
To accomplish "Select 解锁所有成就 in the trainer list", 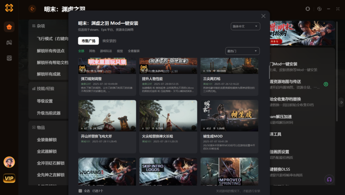I will point(49,74).
